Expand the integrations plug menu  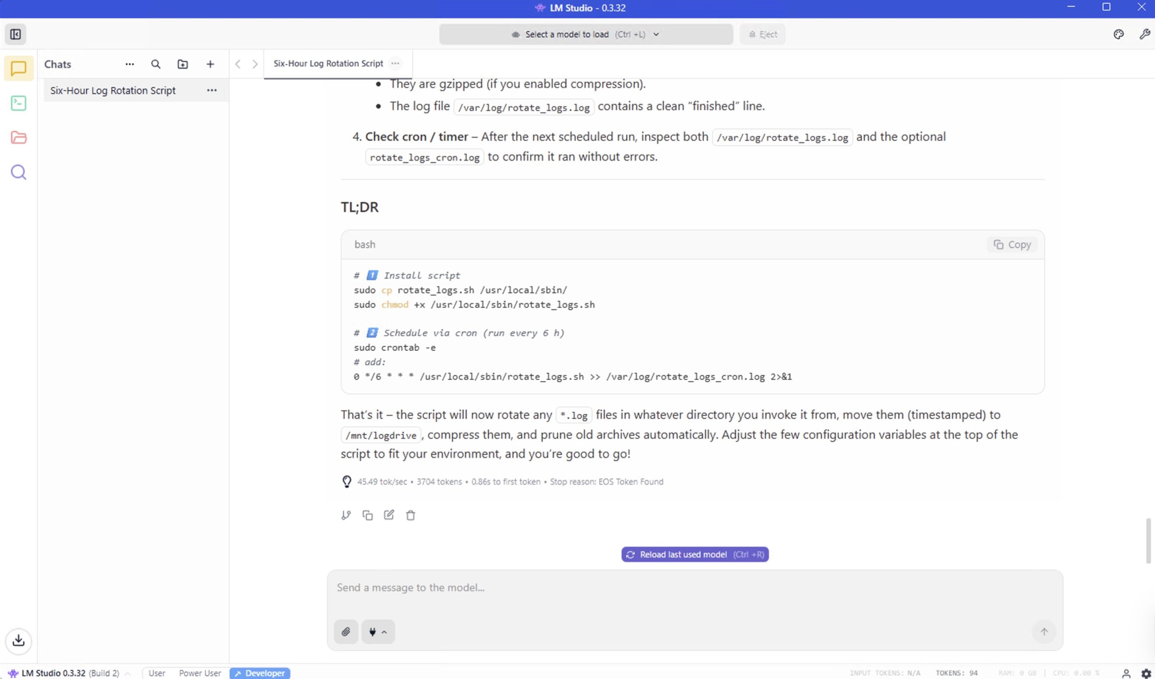point(378,632)
